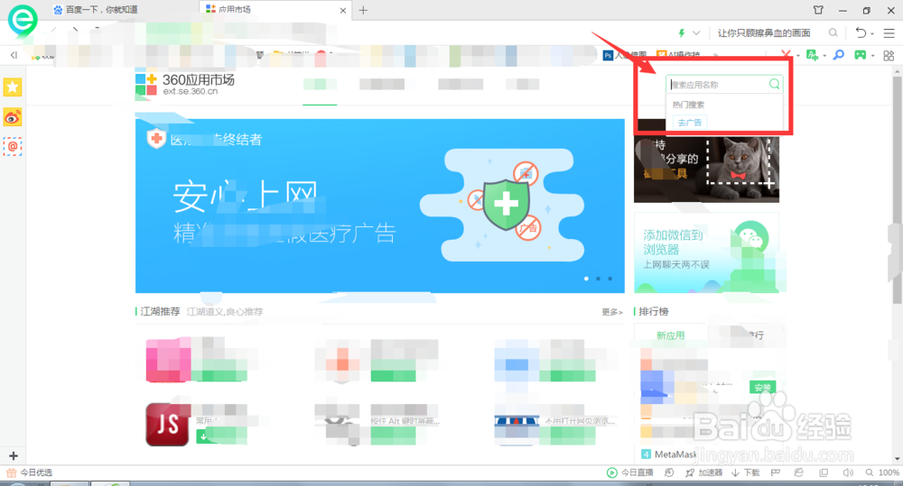Image resolution: width=903 pixels, height=486 pixels.
Task: Click the green translate extension icon
Action: (x=812, y=55)
